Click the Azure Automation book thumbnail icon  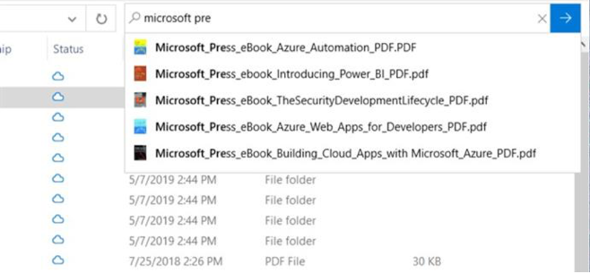pos(140,47)
